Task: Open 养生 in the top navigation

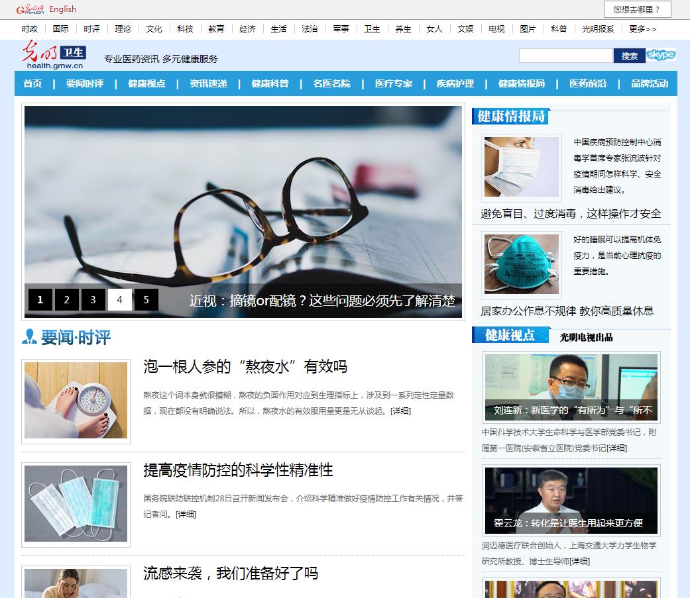Action: pyautogui.click(x=404, y=29)
